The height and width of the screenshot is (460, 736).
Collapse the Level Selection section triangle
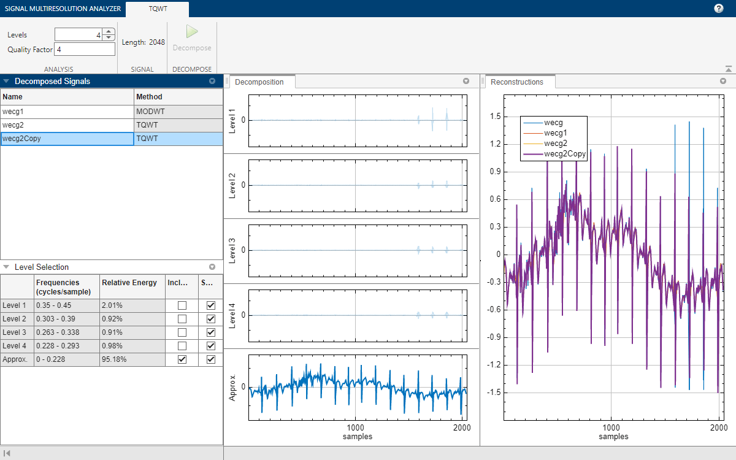coord(6,267)
